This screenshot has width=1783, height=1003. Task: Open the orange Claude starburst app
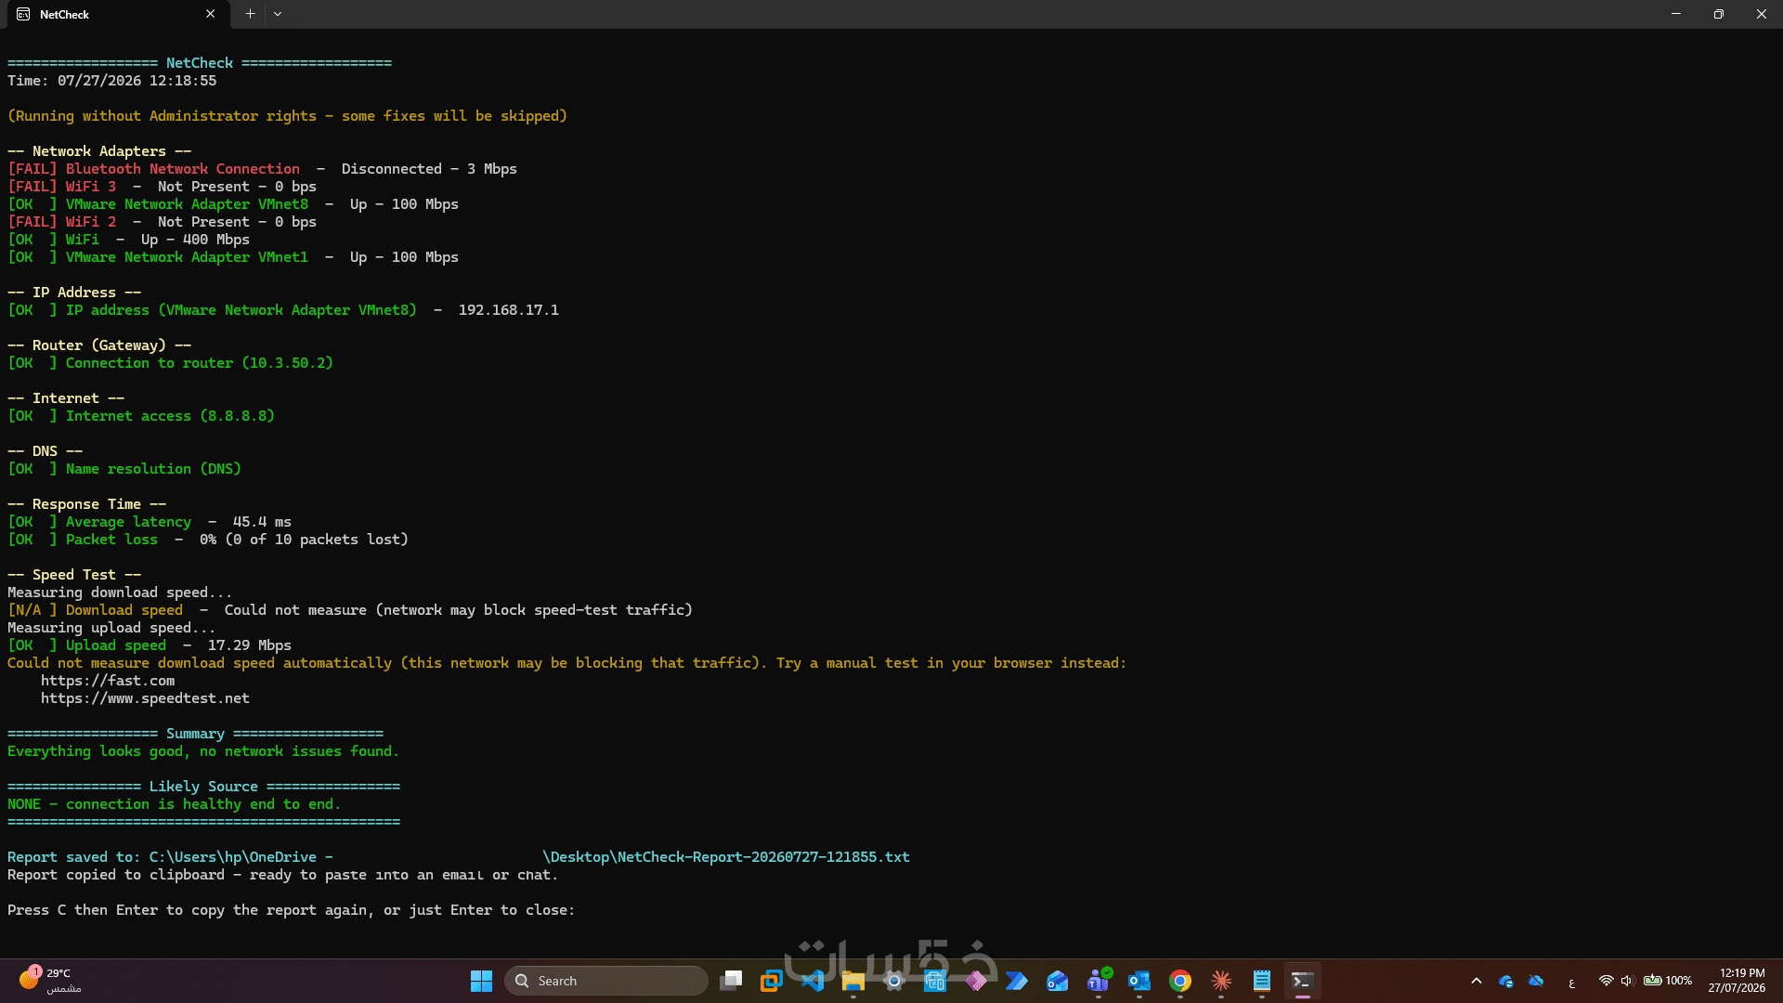coord(1221,981)
